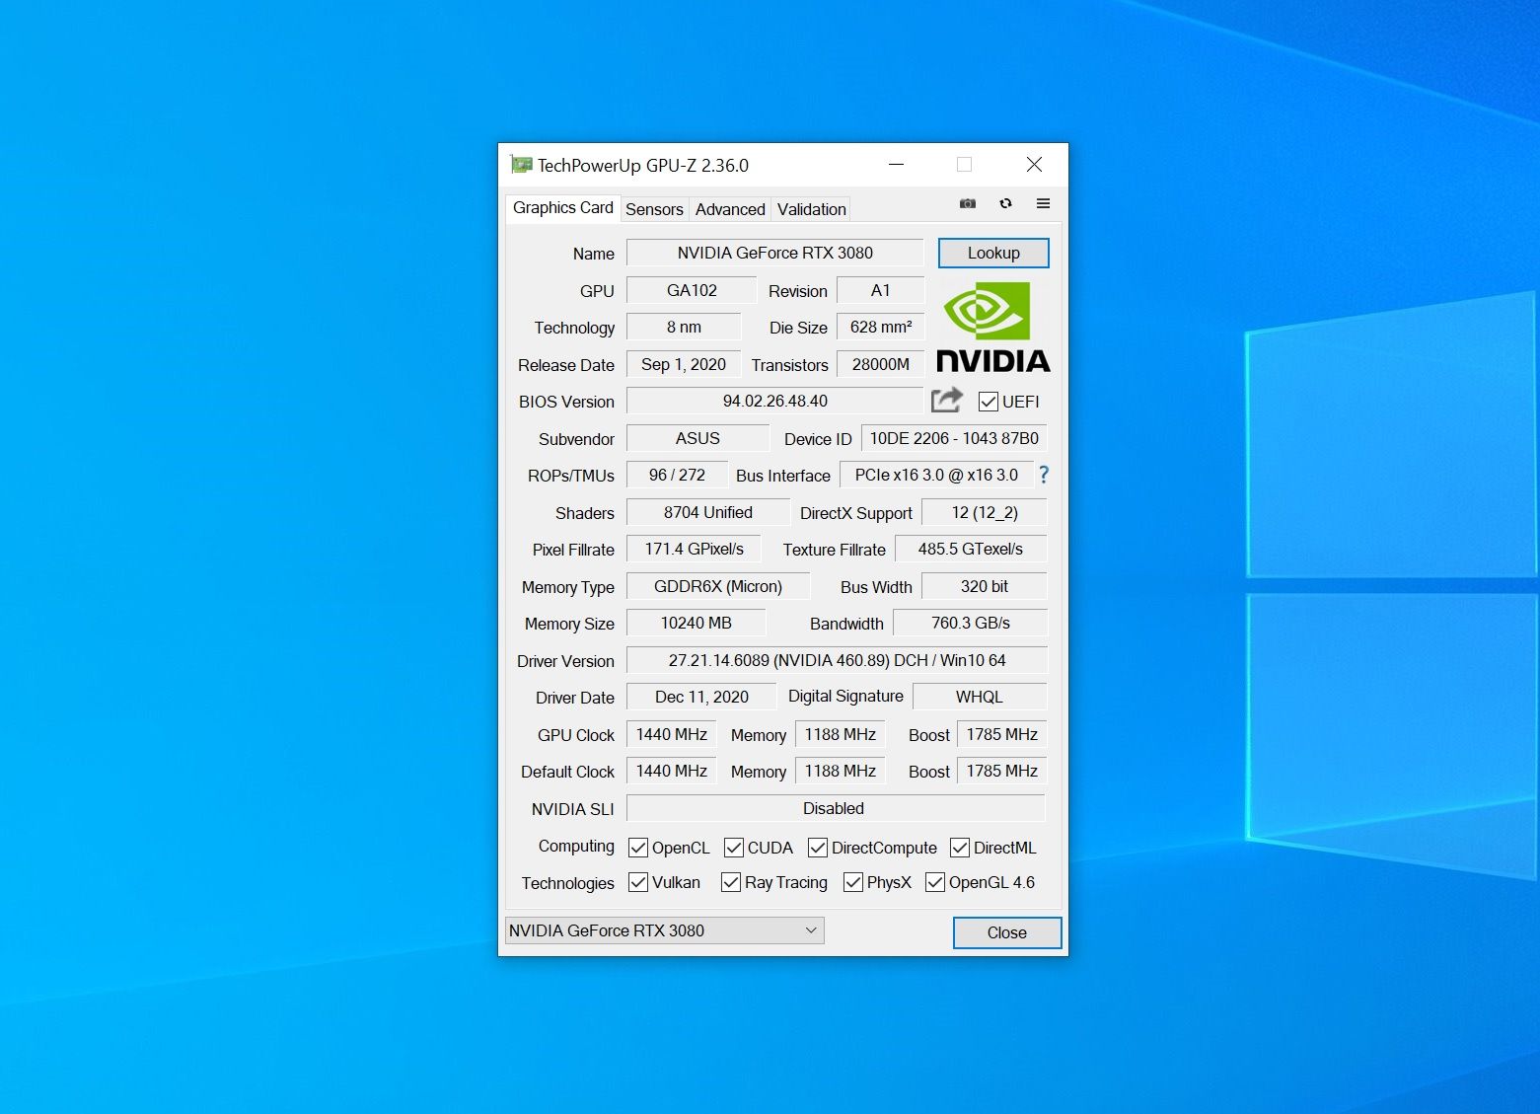
Task: Take a screenshot with the camera icon
Action: (968, 203)
